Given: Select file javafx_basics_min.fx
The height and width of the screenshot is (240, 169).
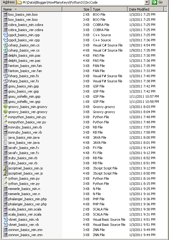Looking at the screenshot, I should tap(24, 148).
